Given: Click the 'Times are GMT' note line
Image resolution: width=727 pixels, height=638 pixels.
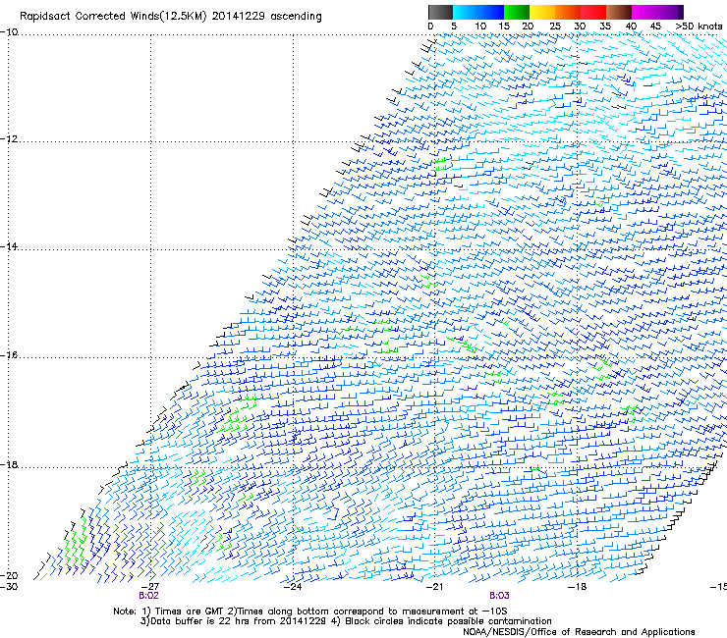Looking at the screenshot, I should [310, 611].
